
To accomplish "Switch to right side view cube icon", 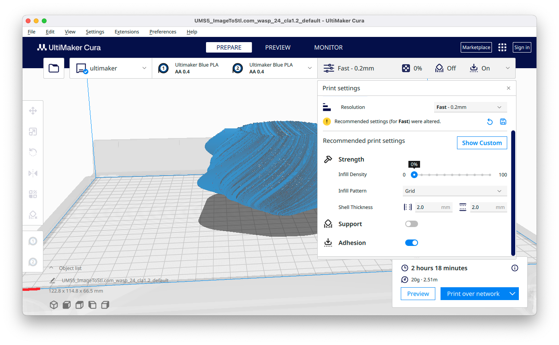I will (105, 305).
